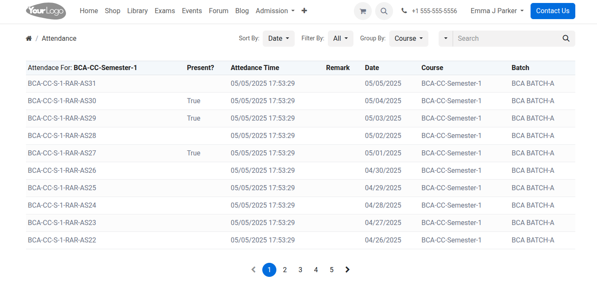Viewport: 597px width, 290px height.
Task: Go to page 5
Action: pyautogui.click(x=332, y=270)
